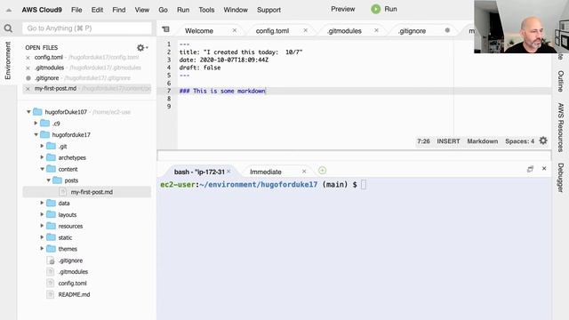Close the bash terminal tab
This screenshot has width=569, height=320.
[x=228, y=172]
